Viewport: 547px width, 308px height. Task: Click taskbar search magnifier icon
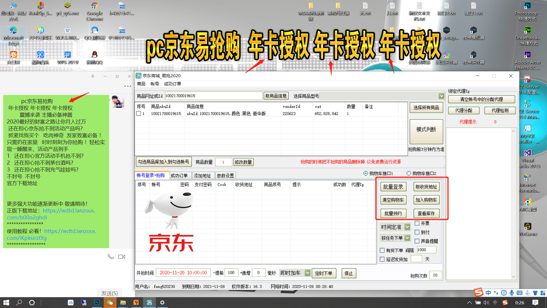coord(19,303)
